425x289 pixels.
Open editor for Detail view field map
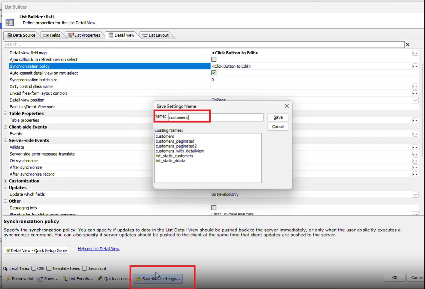pyautogui.click(x=415, y=53)
